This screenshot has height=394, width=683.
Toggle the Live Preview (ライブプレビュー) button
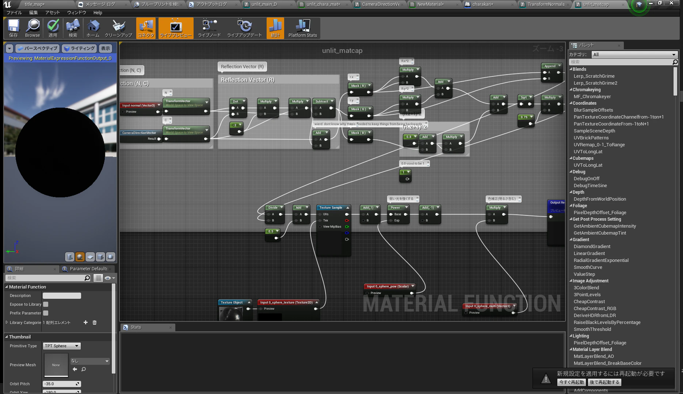tap(176, 28)
